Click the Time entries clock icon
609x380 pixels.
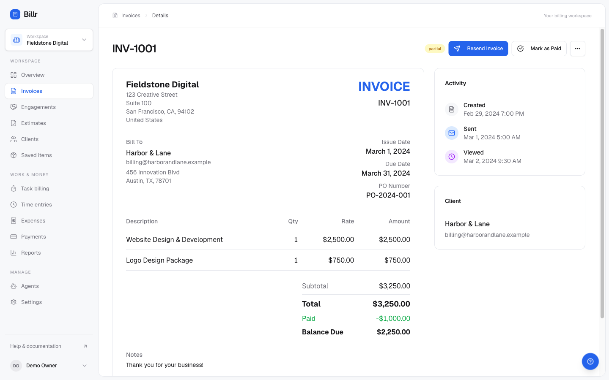coord(14,205)
